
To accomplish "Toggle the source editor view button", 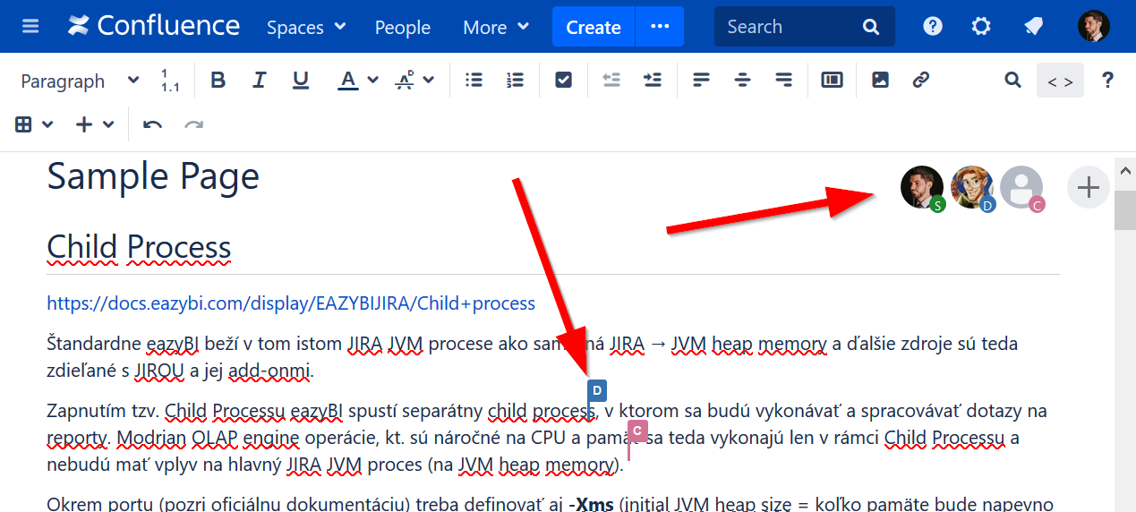I will [x=1061, y=81].
